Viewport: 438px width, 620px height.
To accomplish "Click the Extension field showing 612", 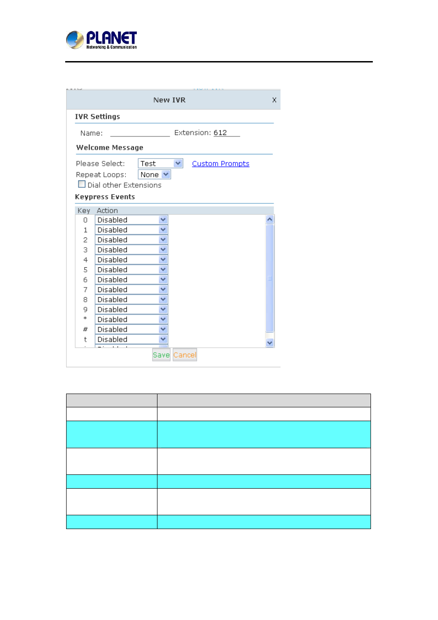I will (226, 133).
